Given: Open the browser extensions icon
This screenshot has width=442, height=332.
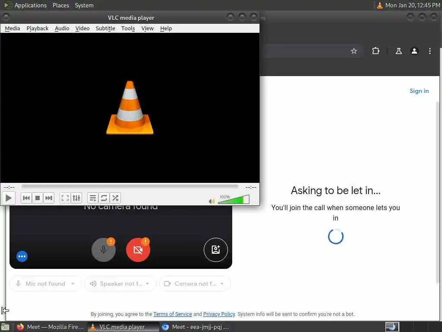Looking at the screenshot, I should pos(376,51).
